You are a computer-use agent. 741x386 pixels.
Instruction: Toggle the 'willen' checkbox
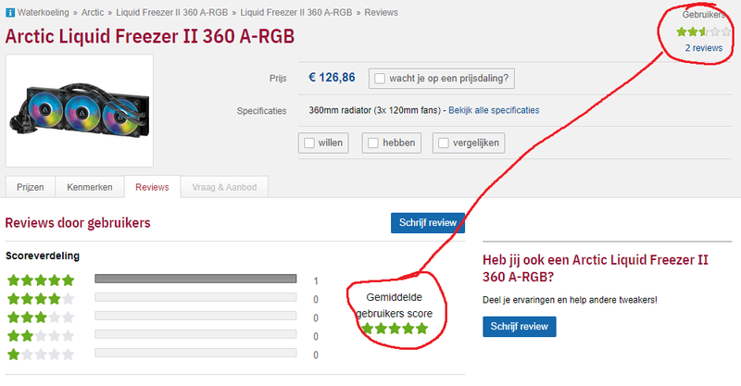click(309, 143)
